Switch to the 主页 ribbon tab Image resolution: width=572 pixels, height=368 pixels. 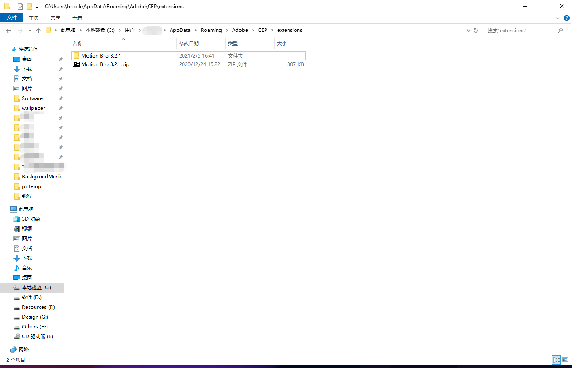coord(34,18)
